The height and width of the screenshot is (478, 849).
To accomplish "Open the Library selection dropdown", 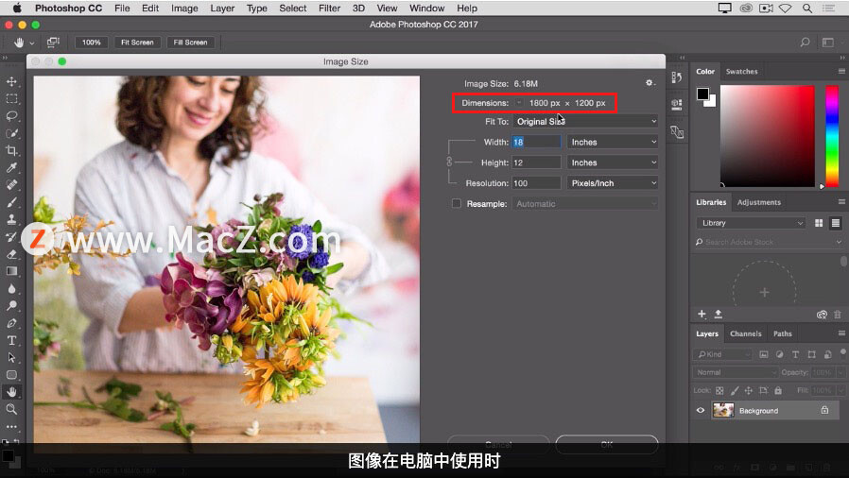I will click(751, 223).
